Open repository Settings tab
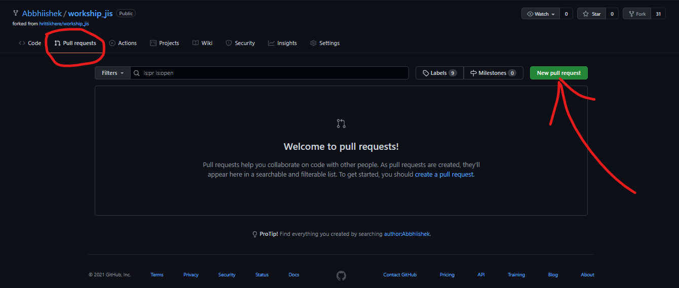Viewport: 679px width, 288px height. click(325, 43)
